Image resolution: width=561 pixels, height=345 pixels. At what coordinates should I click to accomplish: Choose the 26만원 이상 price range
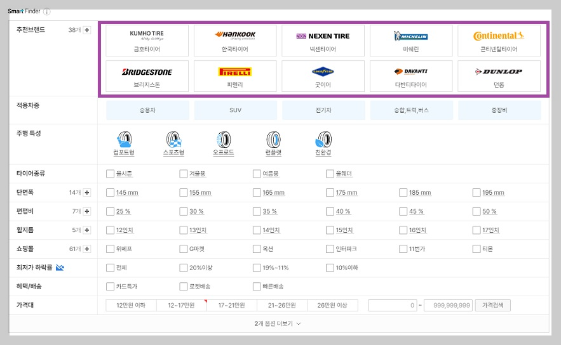point(332,305)
